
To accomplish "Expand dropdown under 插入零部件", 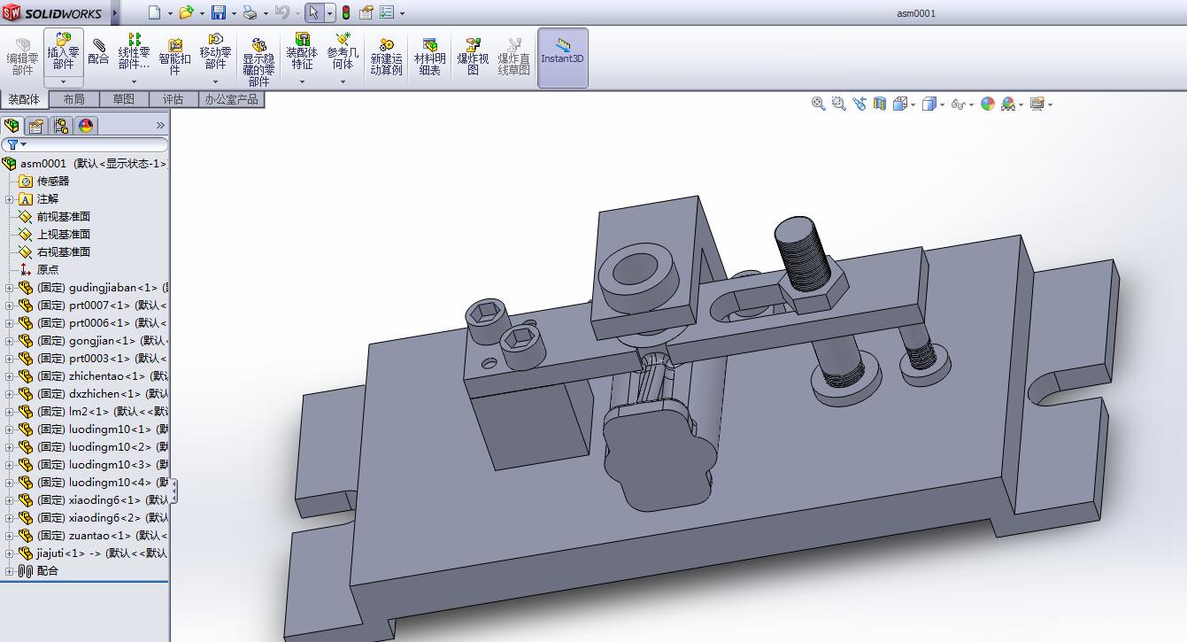I will tap(63, 81).
